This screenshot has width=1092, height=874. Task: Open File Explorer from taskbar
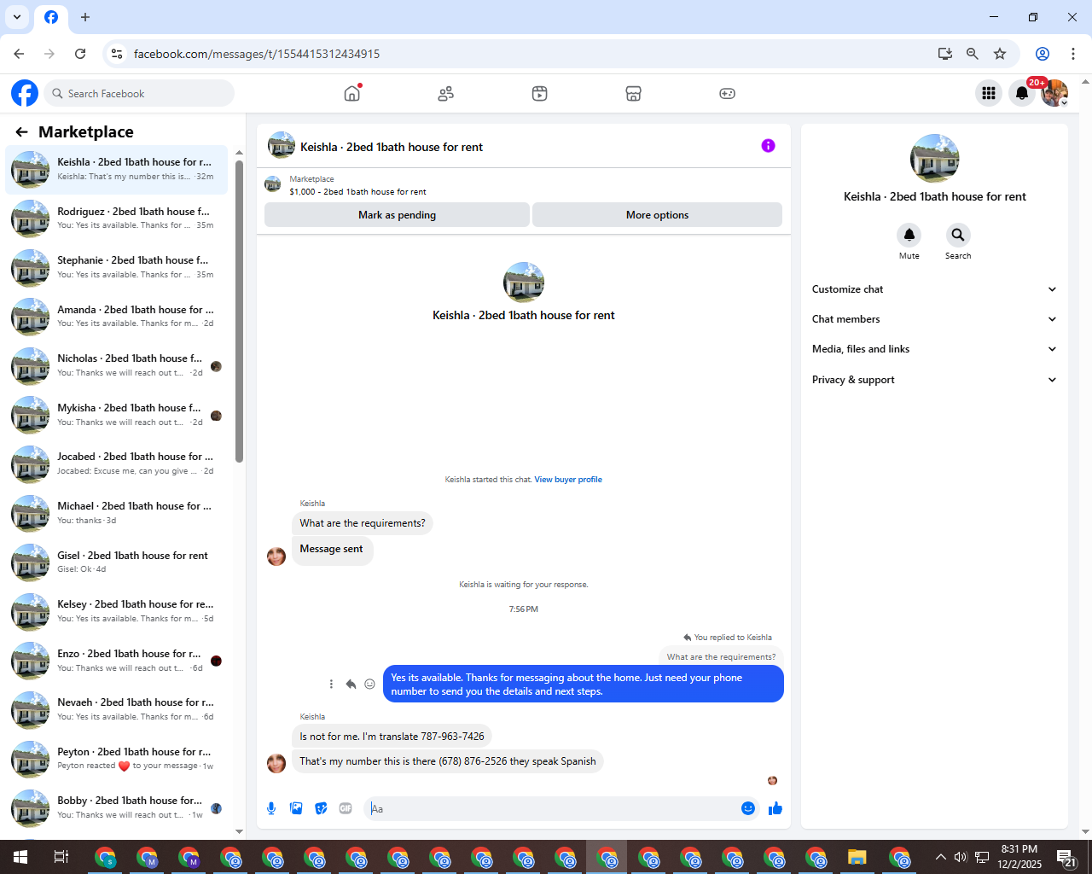[857, 857]
